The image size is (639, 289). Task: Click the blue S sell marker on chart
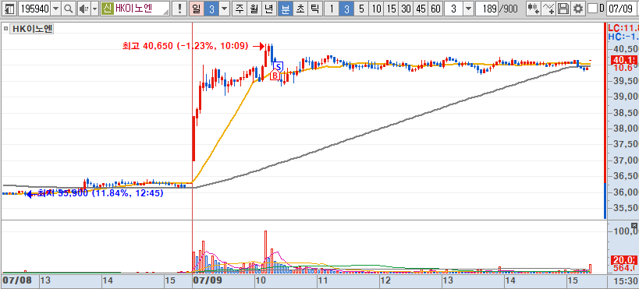279,66
